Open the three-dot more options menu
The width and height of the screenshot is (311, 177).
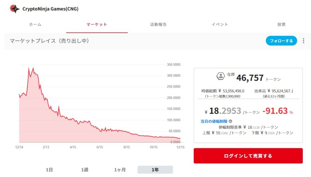pyautogui.click(x=303, y=41)
